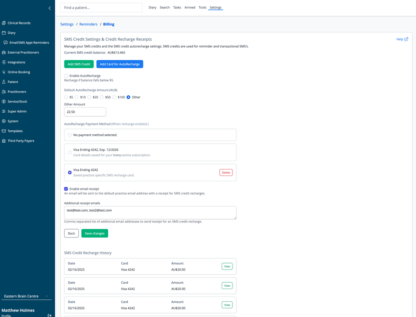Tick the Enable AutoRecharge checkbox
The width and height of the screenshot is (416, 317).
point(66,75)
